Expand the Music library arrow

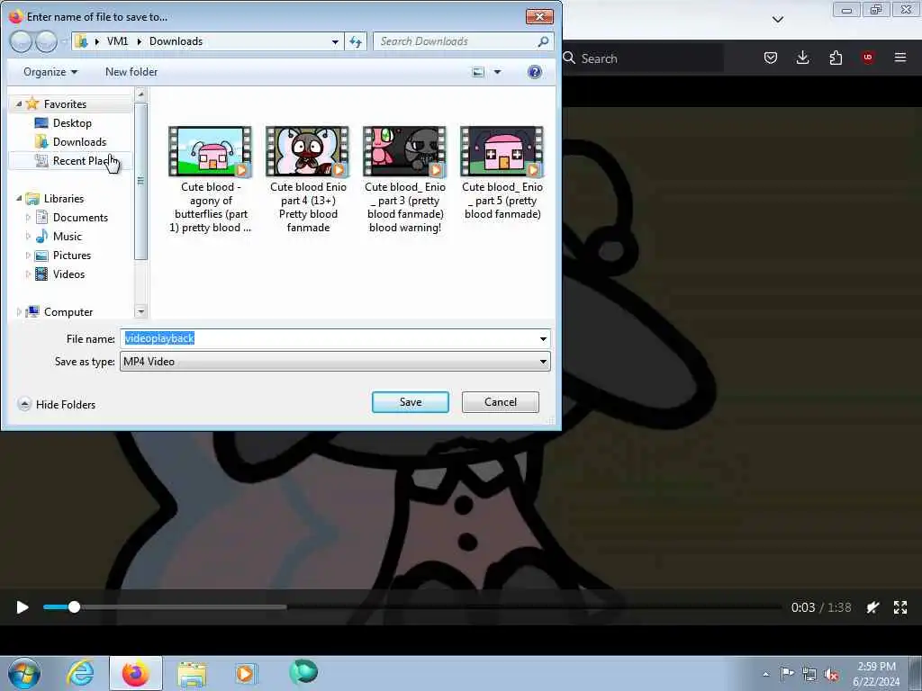point(28,237)
